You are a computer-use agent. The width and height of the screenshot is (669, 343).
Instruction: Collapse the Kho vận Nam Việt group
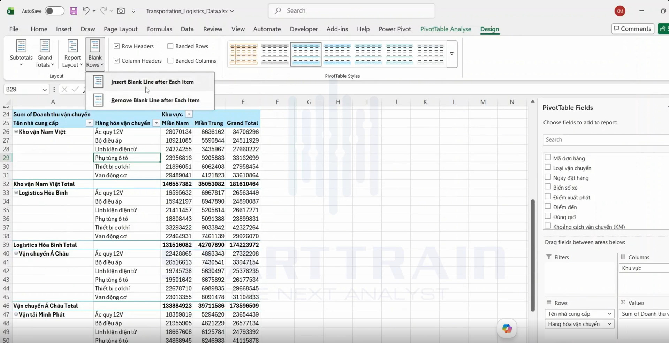(16, 132)
